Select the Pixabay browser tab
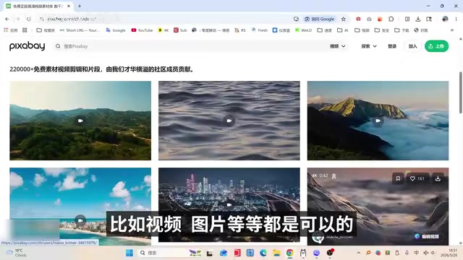This screenshot has width=463, height=260. click(38, 6)
